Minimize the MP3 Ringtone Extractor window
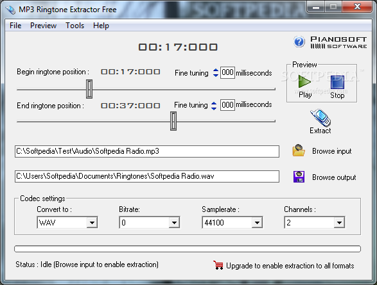 316,8
